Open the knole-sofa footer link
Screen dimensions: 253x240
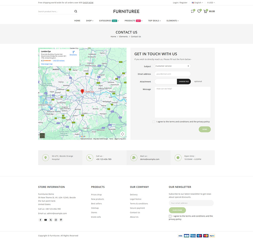(96, 217)
